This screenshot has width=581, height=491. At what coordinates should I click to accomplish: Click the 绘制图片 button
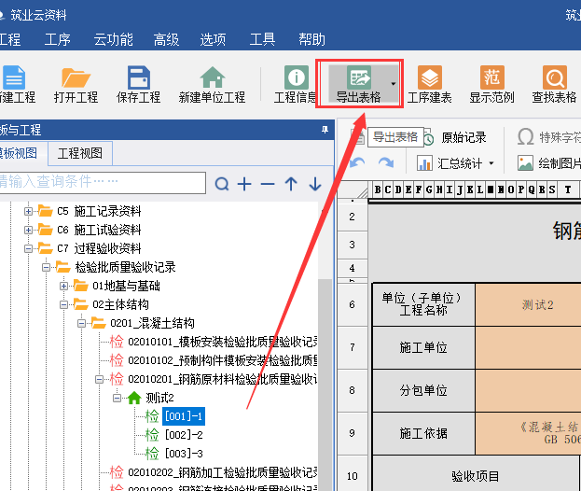[x=550, y=163]
